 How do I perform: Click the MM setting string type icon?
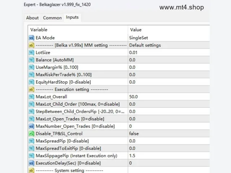31,45
